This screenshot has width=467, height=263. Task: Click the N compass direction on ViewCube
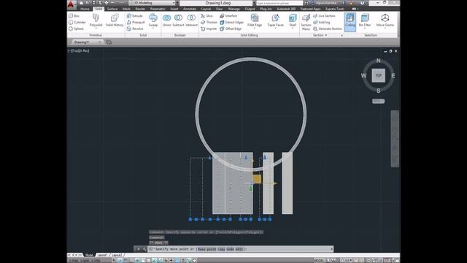point(378,61)
